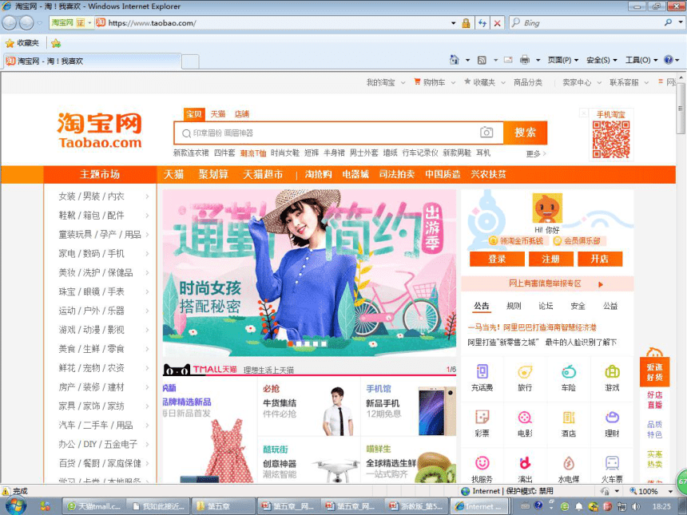Click the 注册 register button

click(551, 259)
